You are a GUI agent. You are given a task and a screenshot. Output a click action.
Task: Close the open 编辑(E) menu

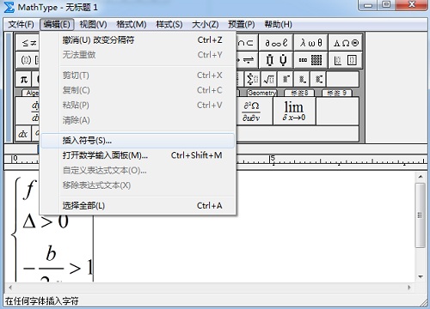57,25
